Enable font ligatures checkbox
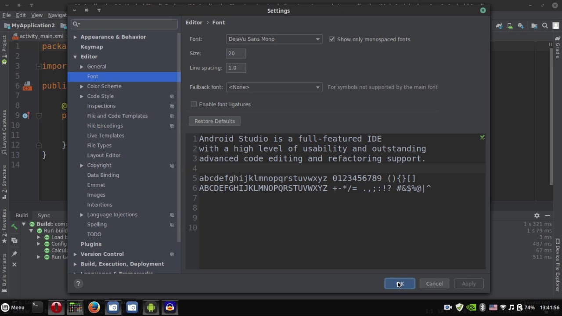Viewport: 562px width, 316px height. coord(194,104)
